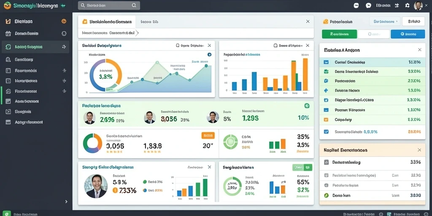Toggle the checkbox in the donut chart panel header
The image size is (432, 216).
click(x=178, y=46)
